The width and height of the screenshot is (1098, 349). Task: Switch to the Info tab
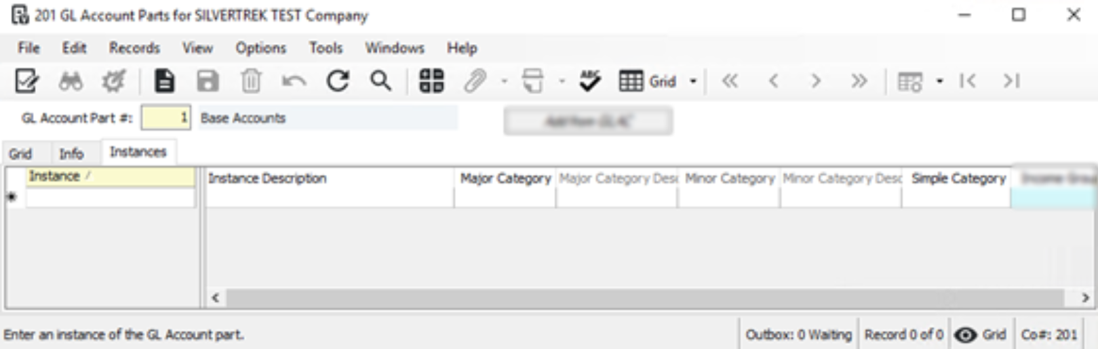click(71, 154)
